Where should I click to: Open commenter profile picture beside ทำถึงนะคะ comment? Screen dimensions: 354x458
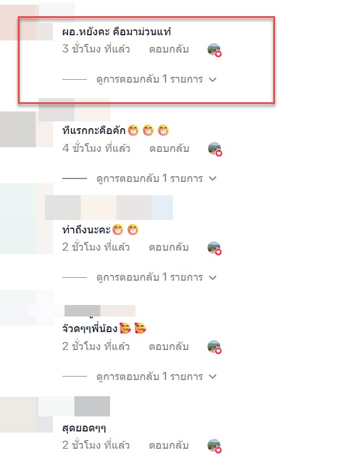[x=27, y=218]
